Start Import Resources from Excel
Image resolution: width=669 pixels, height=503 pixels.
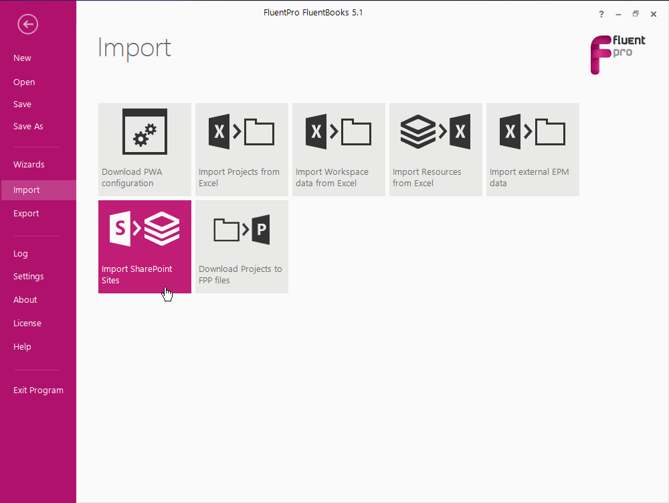(x=436, y=149)
